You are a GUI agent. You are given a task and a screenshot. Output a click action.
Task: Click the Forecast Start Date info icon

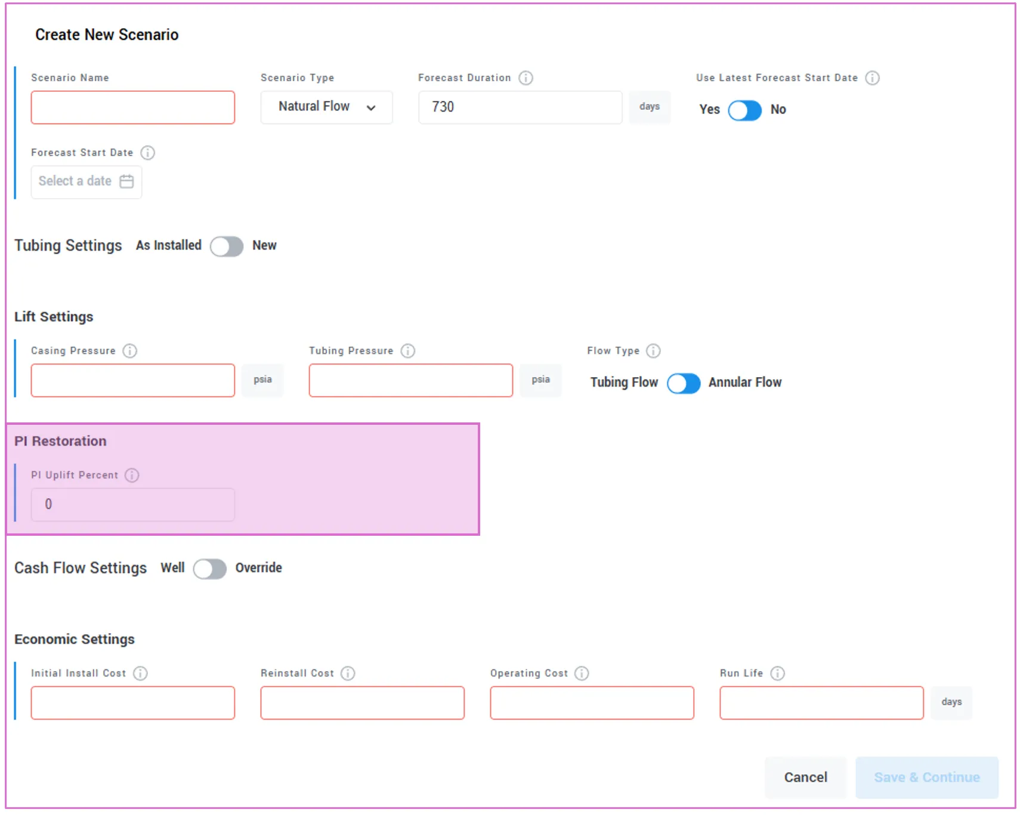click(x=147, y=153)
